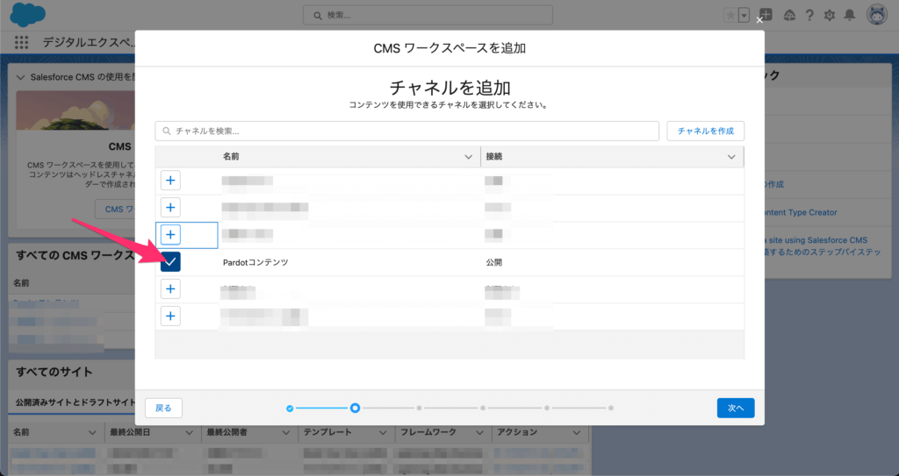The width and height of the screenshot is (899, 476).
Task: Open the App Launcher grid icon
Action: pos(21,42)
